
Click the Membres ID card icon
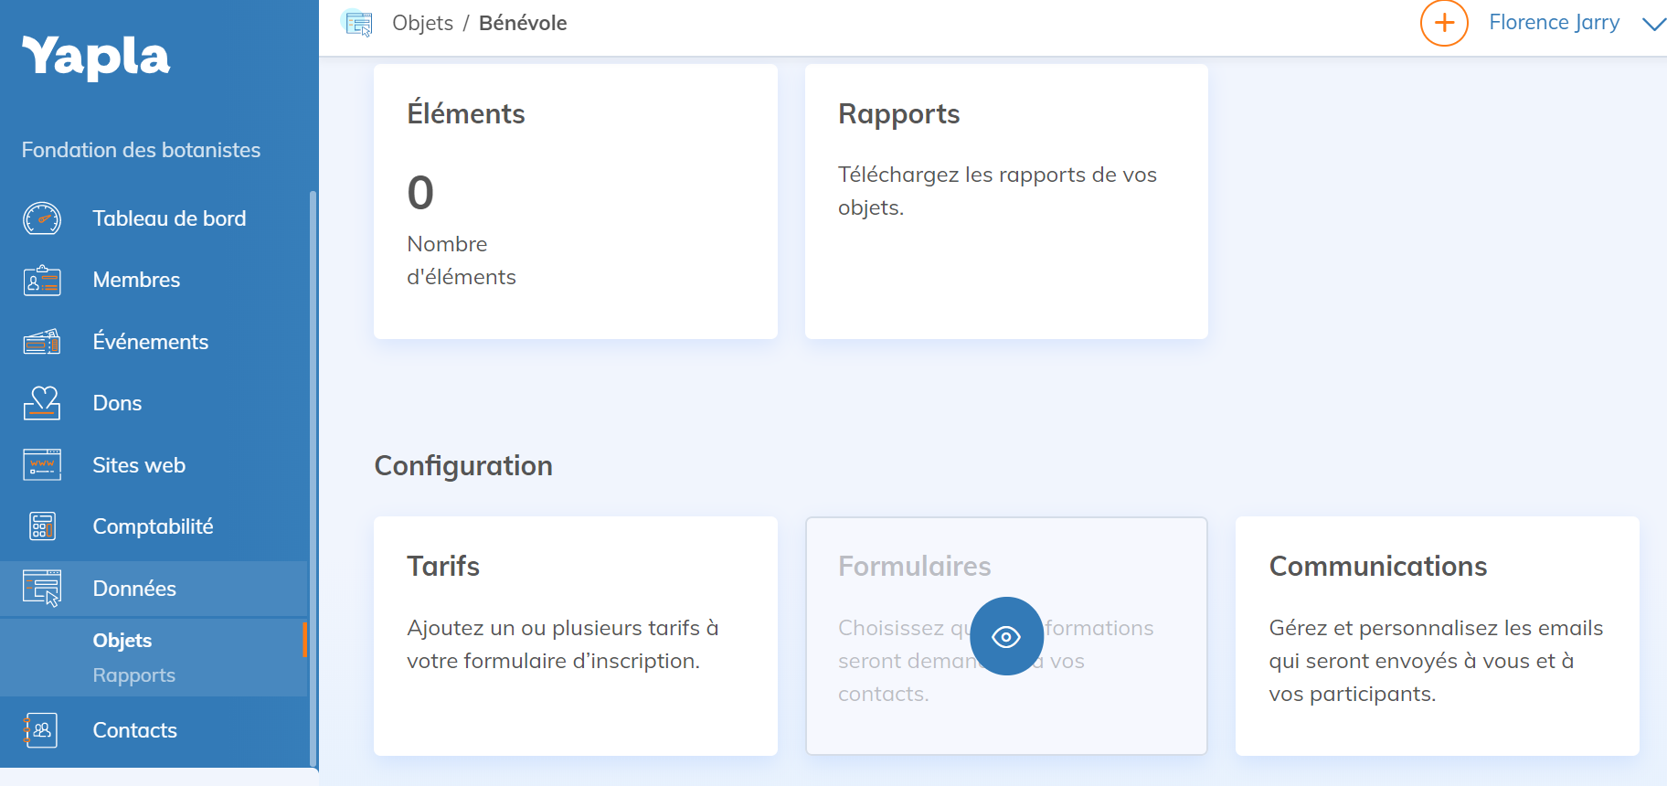tap(42, 281)
